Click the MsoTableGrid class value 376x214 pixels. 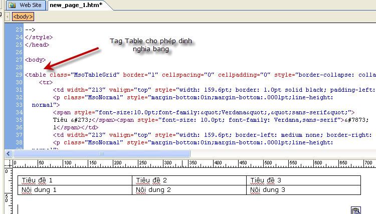tap(96, 75)
